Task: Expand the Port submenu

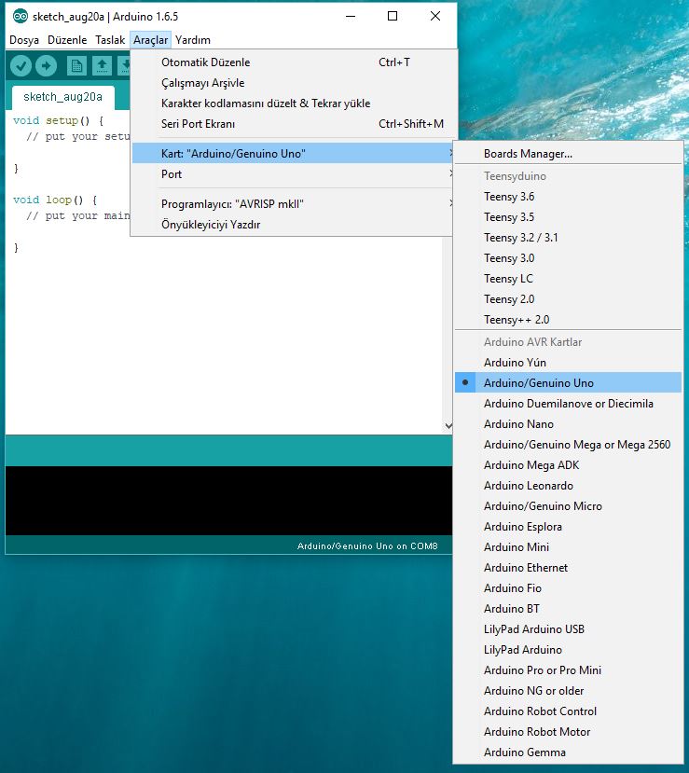Action: click(x=292, y=174)
